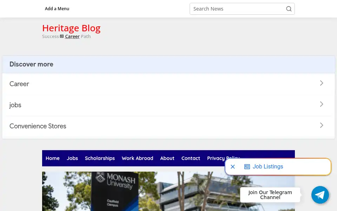Select Work Abroad menu item

pyautogui.click(x=137, y=158)
